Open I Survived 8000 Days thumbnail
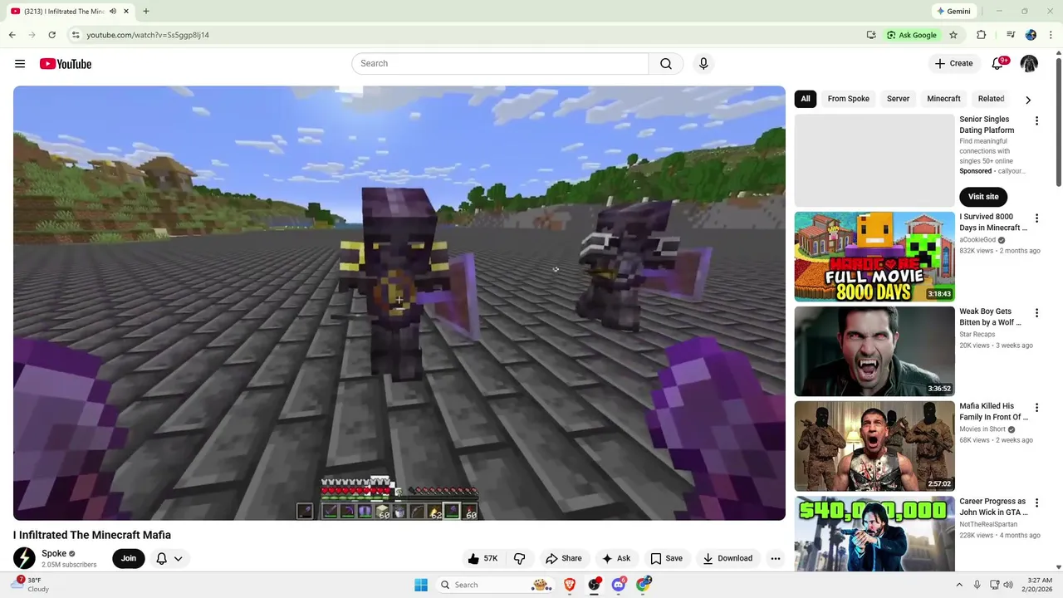Screen dimensions: 1063x598 click(874, 257)
